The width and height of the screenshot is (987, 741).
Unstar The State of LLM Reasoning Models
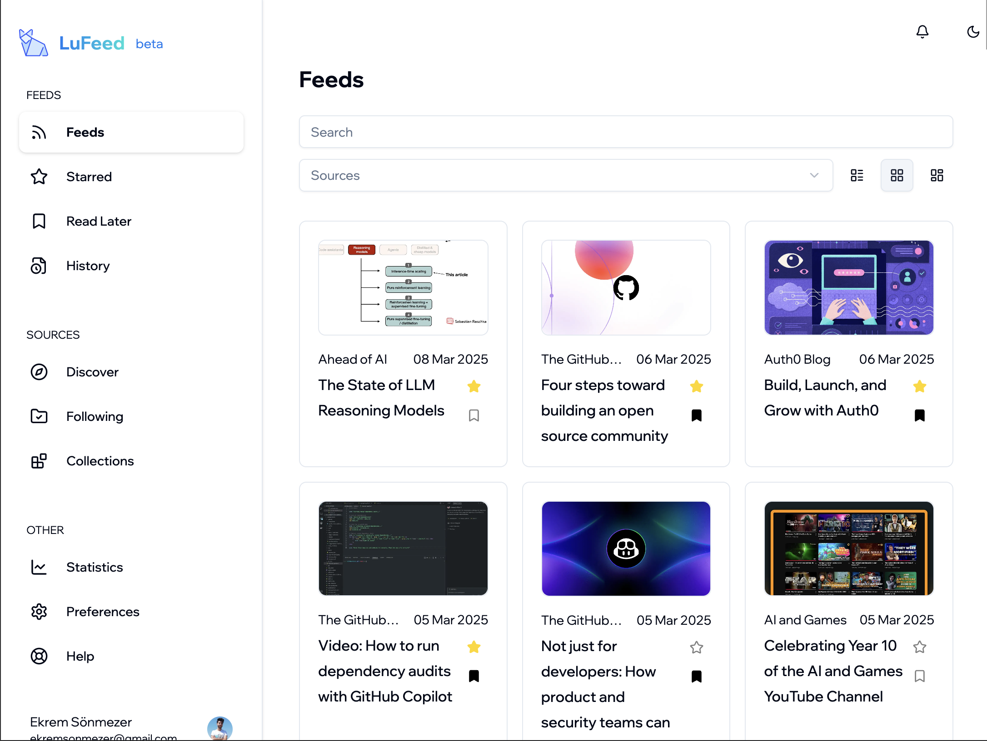[474, 386]
